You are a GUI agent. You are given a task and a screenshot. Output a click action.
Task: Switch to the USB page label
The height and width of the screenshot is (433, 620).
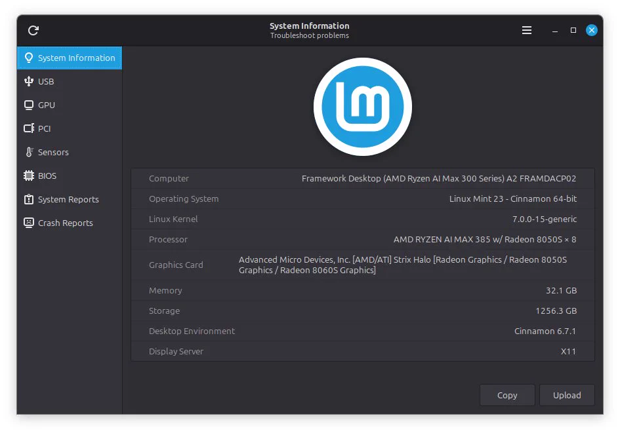tap(46, 82)
